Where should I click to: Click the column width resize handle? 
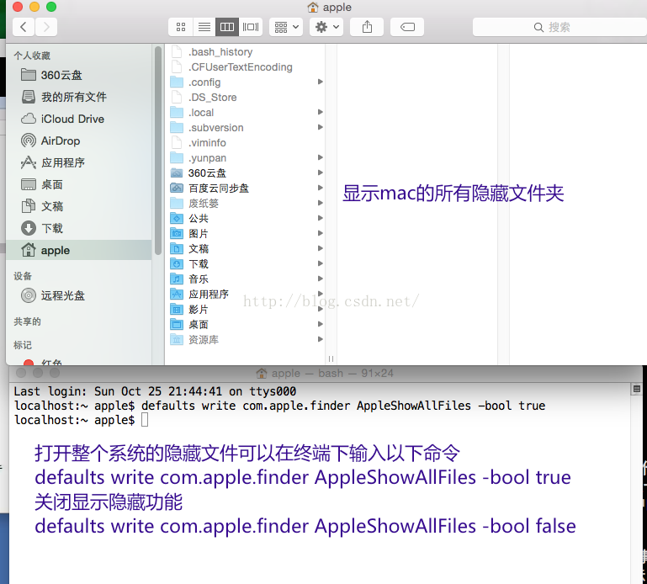[x=331, y=358]
